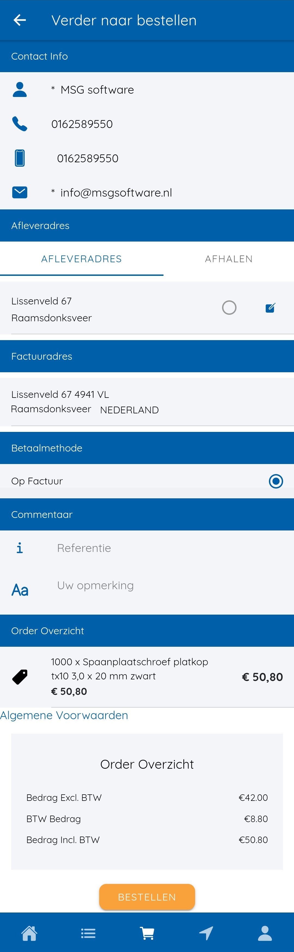Image resolution: width=294 pixels, height=952 pixels.
Task: Tap the price tag icon in Order Overzicht
Action: pyautogui.click(x=20, y=677)
